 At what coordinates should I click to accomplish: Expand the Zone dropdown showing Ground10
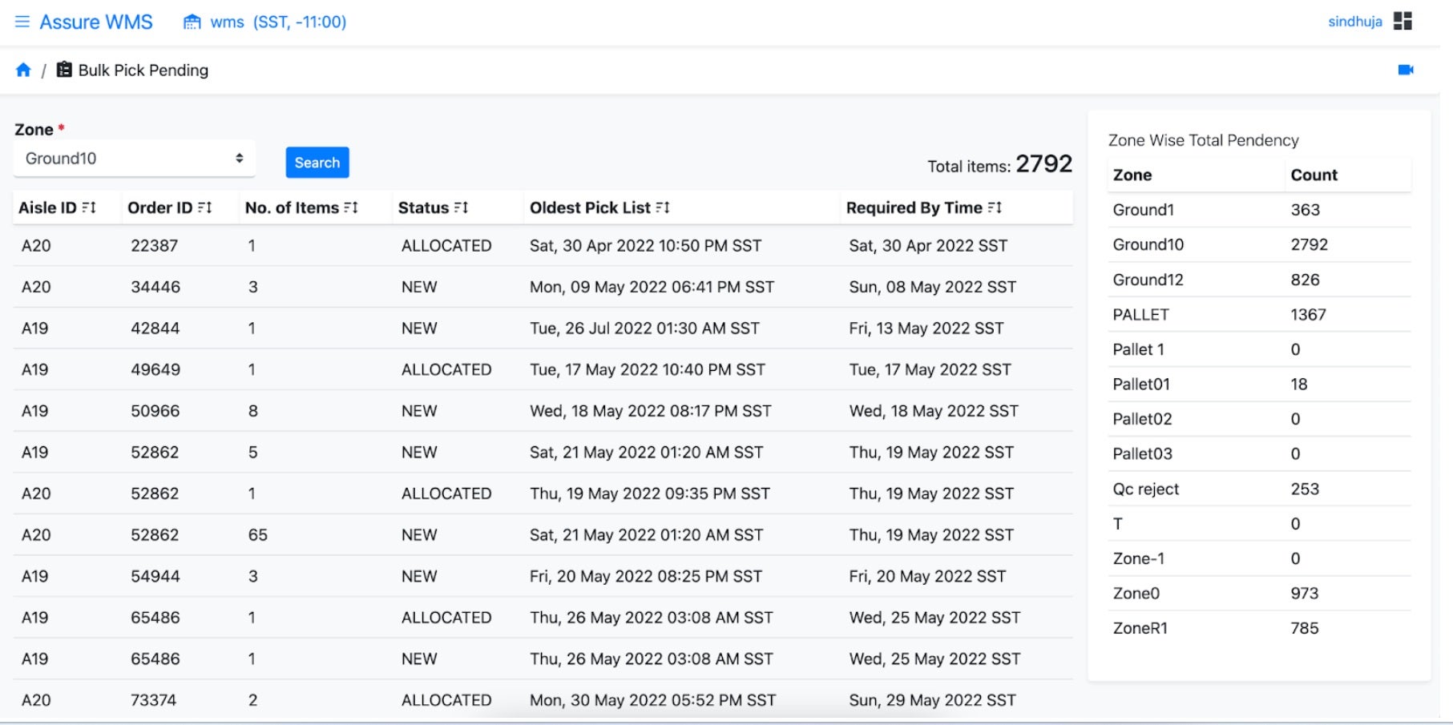[x=134, y=159]
